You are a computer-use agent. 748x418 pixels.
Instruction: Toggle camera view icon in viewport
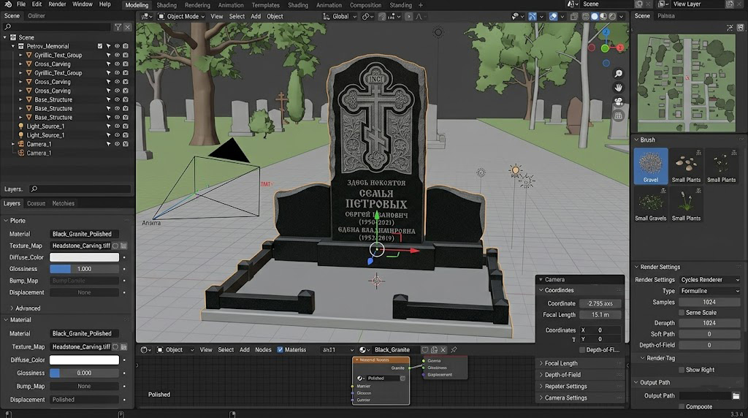618,102
